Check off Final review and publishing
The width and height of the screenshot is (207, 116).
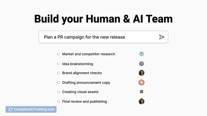point(58,101)
